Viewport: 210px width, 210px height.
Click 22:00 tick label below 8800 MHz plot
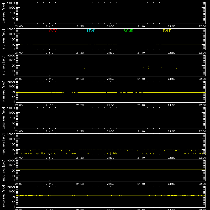[x=202, y=184]
